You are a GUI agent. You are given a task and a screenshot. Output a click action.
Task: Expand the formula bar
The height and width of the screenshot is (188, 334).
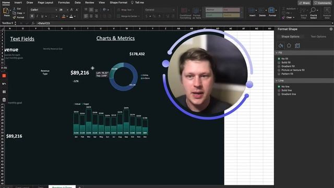tap(332, 23)
